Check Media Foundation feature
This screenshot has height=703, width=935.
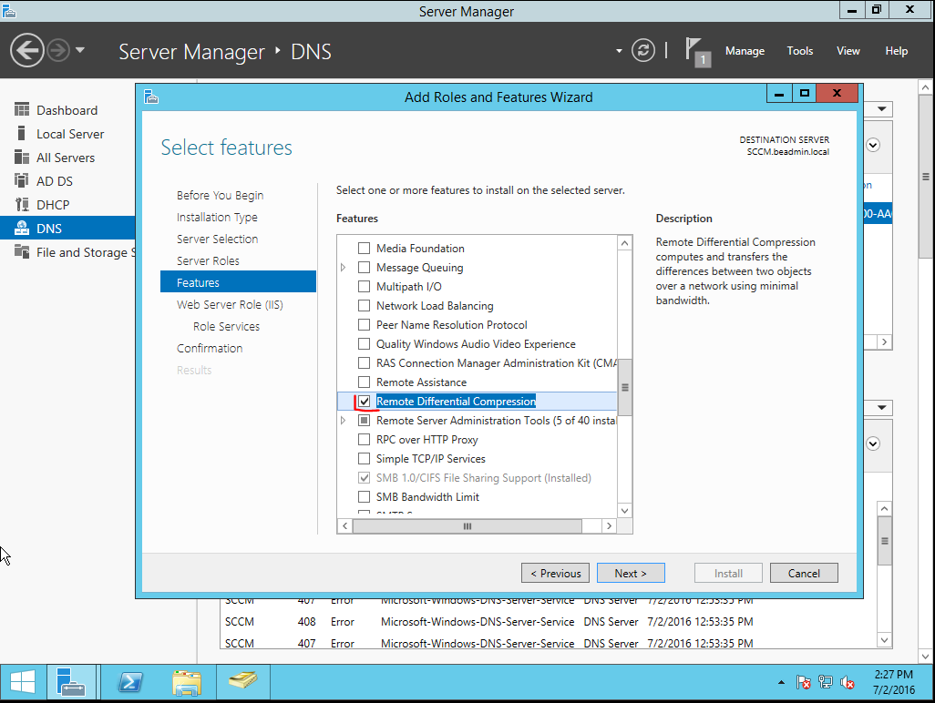point(364,248)
